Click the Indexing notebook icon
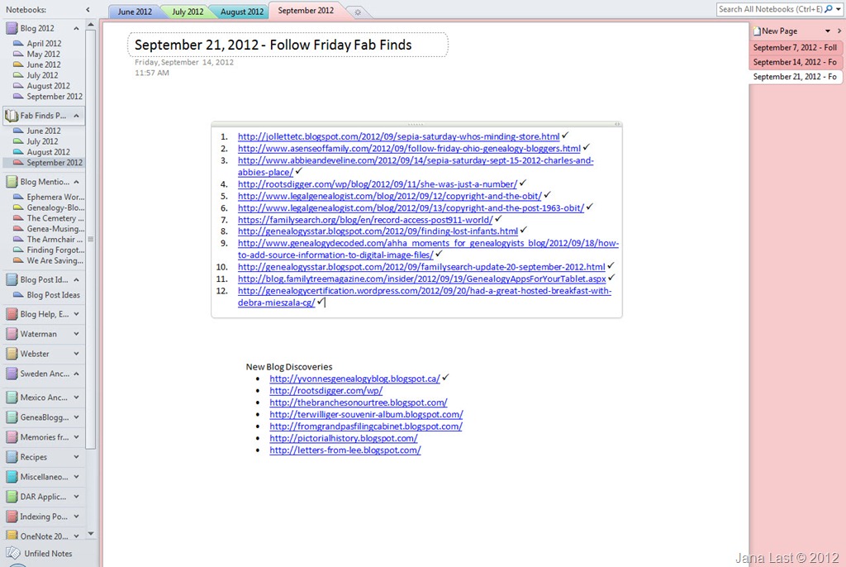Image resolution: width=846 pixels, height=567 pixels. [x=12, y=517]
